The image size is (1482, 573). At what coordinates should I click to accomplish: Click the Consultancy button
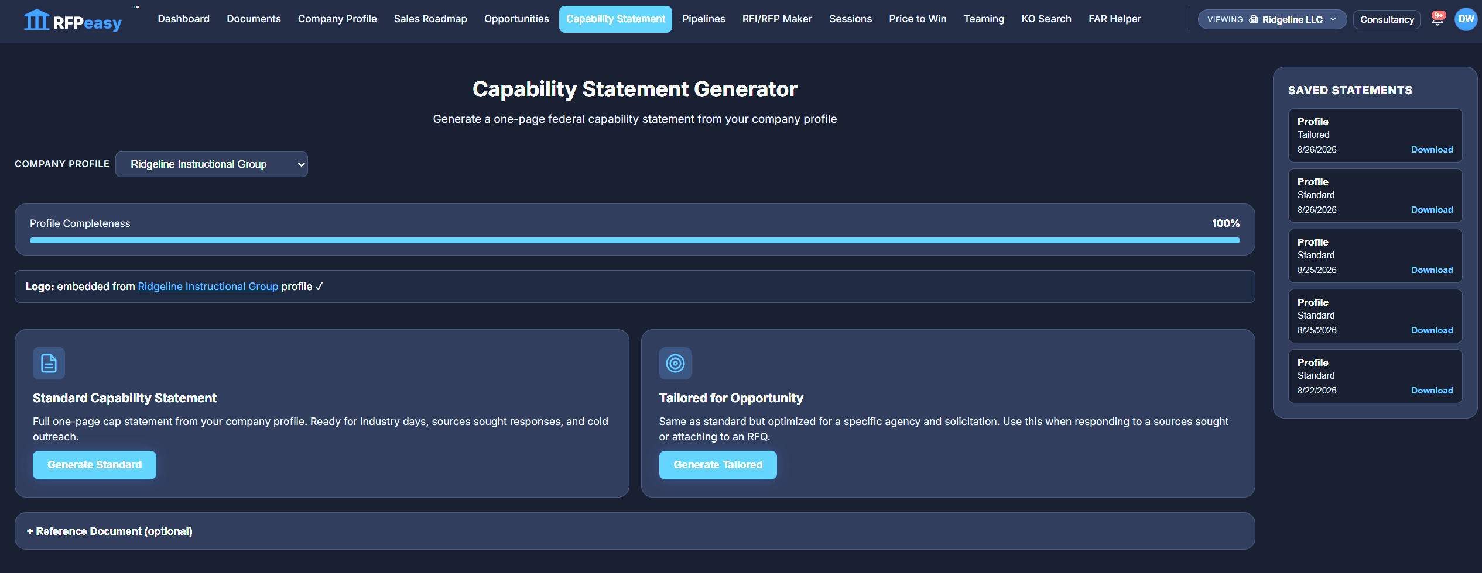click(1387, 19)
